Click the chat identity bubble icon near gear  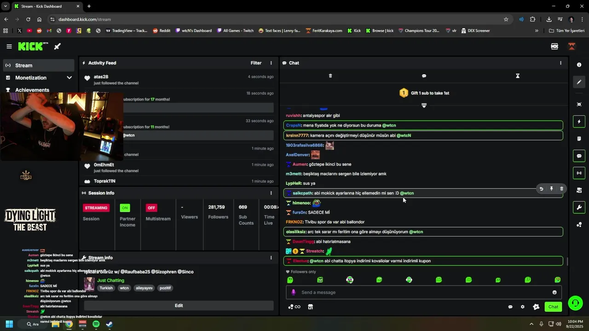coord(510,307)
